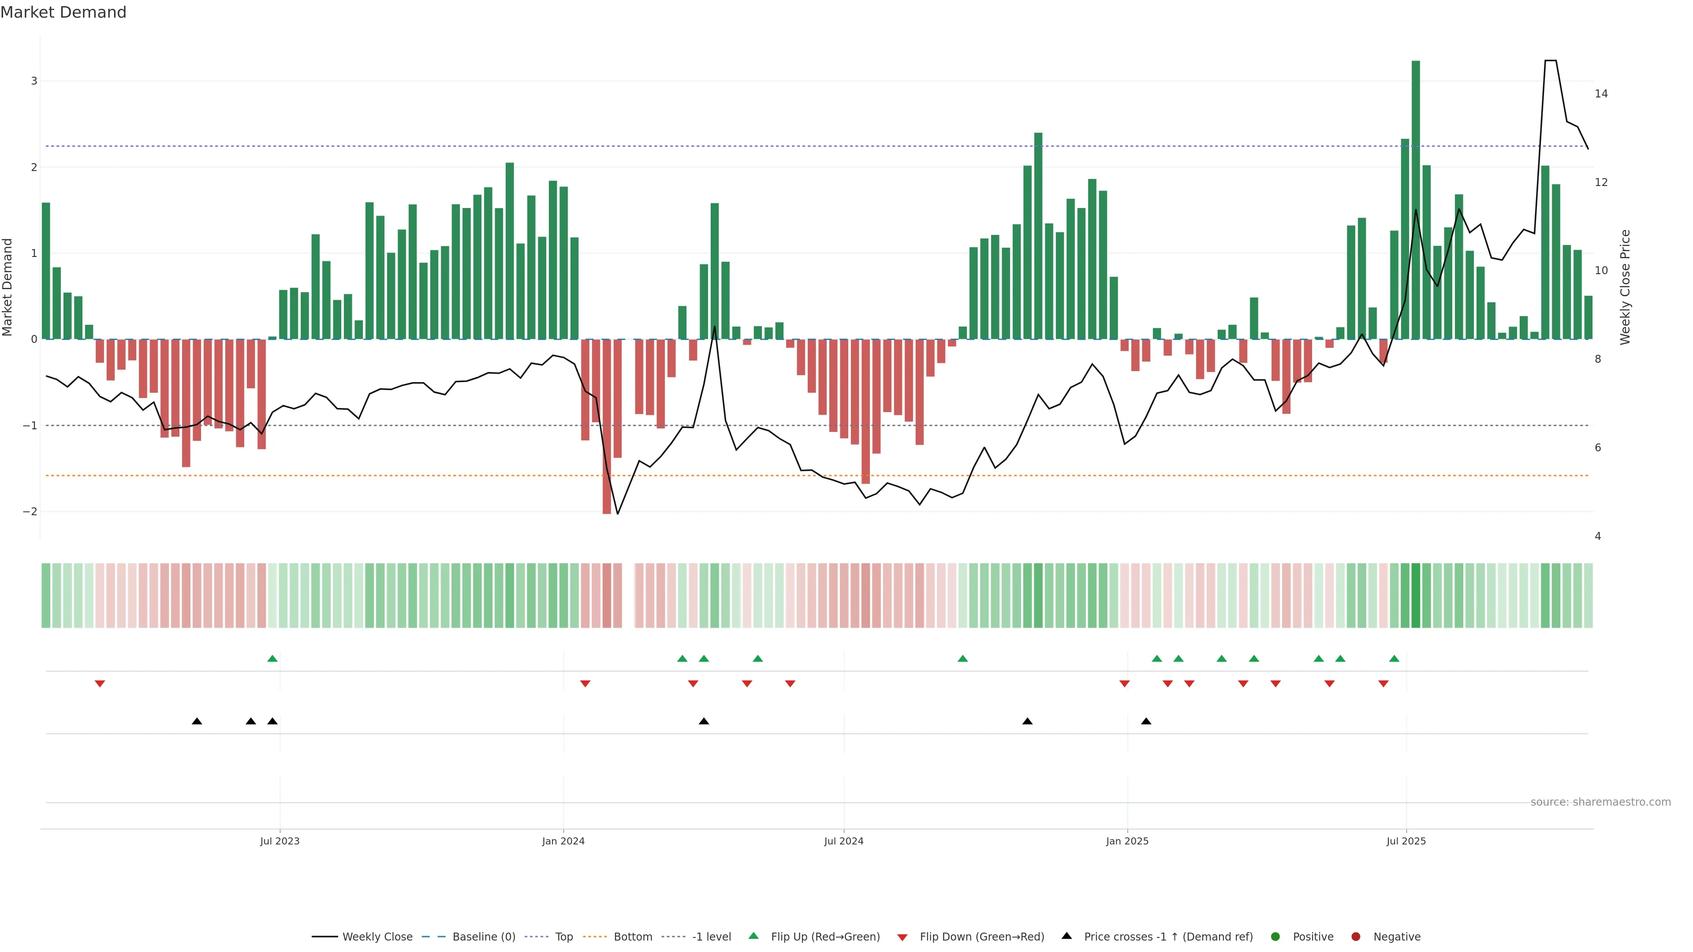This screenshot has width=1693, height=952.
Task: Click the Jul 2024 x-axis label
Action: coord(844,842)
